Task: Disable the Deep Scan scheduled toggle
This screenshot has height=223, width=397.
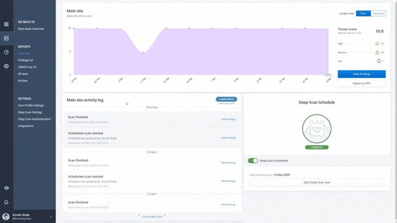Action: [253, 160]
